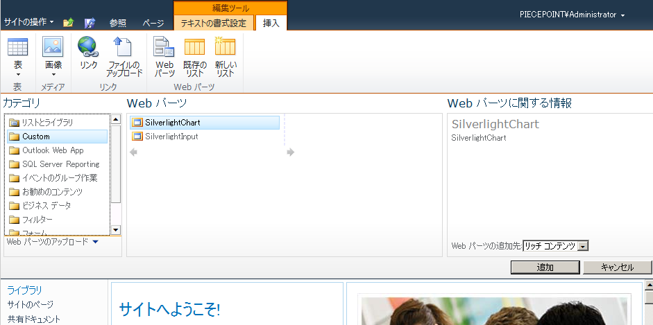Click the SilverlightChart web part icon
653x325 pixels.
[x=137, y=123]
